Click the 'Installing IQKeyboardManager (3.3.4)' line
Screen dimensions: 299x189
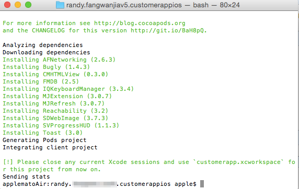68,89
